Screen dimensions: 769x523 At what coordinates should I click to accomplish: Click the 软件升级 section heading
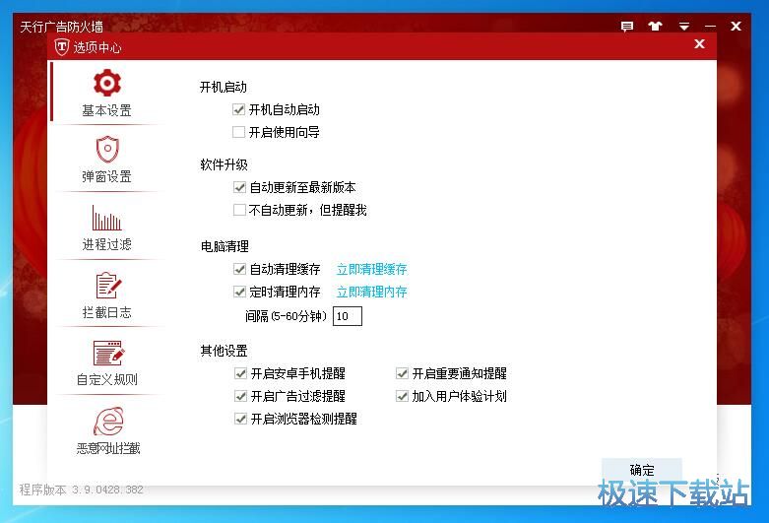224,164
